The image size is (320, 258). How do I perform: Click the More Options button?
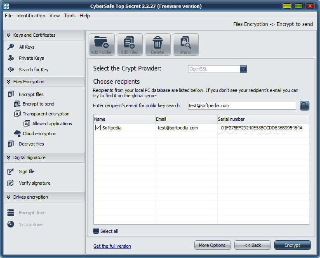coord(212,245)
